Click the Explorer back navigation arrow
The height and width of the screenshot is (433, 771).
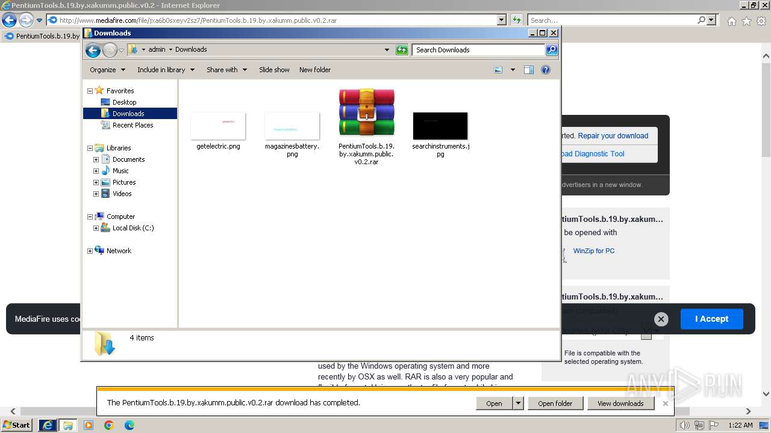coord(93,50)
